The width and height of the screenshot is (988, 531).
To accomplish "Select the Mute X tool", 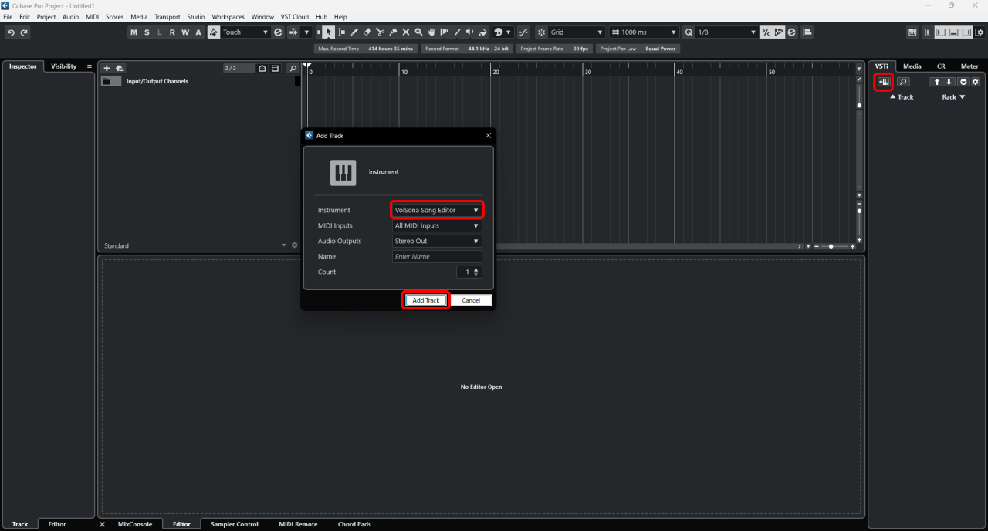I will tap(406, 32).
